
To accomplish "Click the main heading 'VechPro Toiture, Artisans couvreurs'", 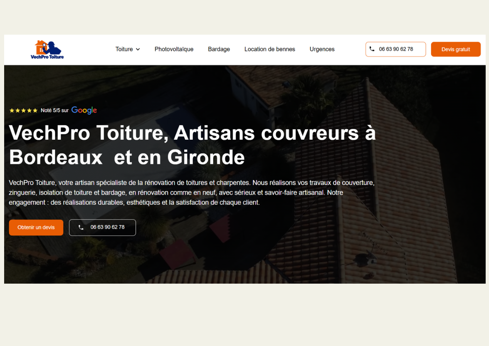I will [192, 145].
